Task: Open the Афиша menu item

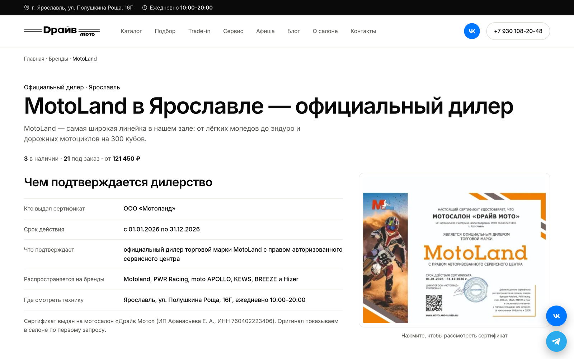Action: [265, 31]
